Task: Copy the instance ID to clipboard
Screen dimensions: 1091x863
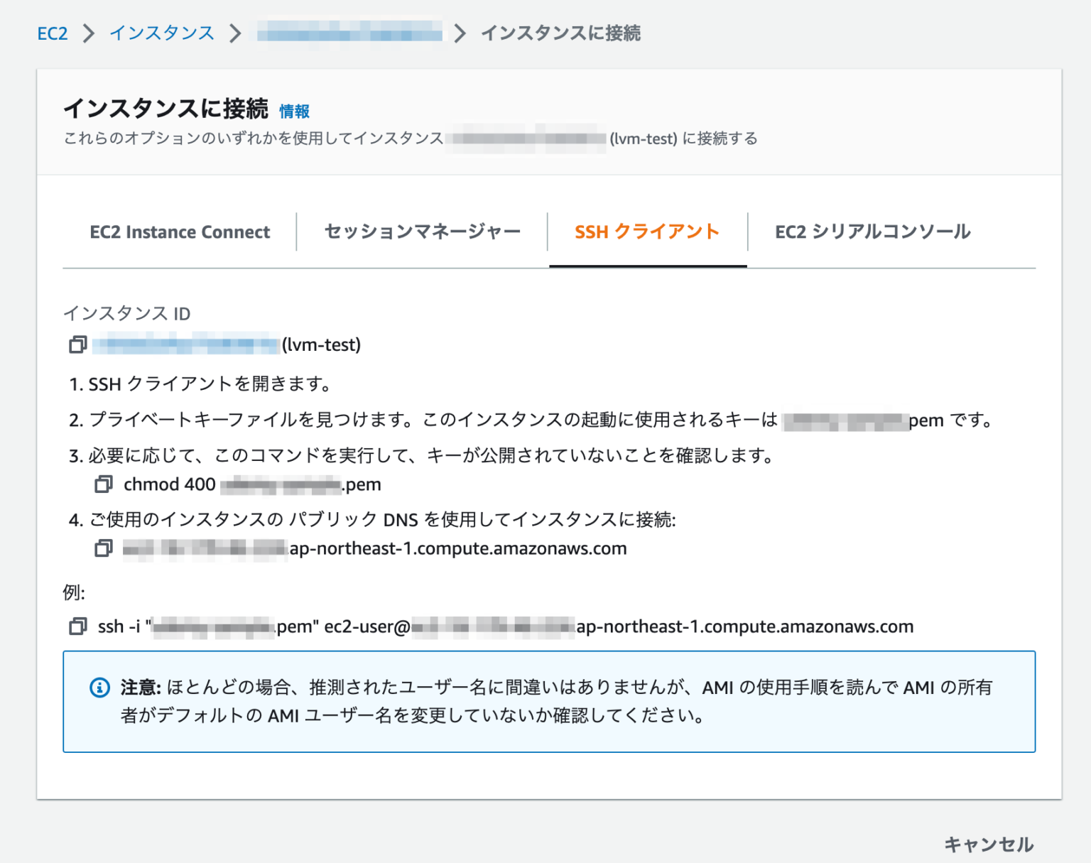Action: (76, 344)
